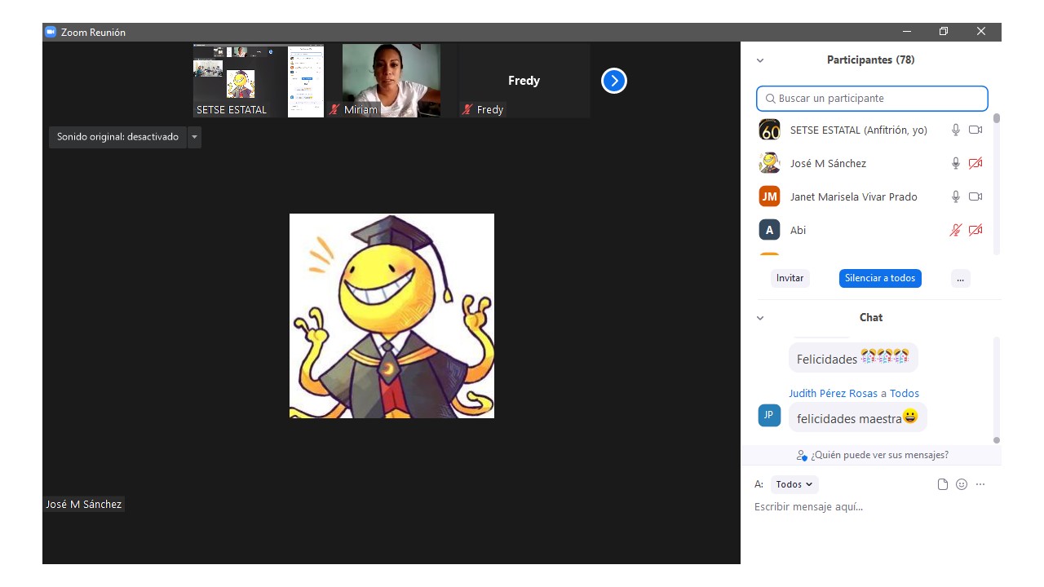Open participants more options button

pyautogui.click(x=960, y=278)
